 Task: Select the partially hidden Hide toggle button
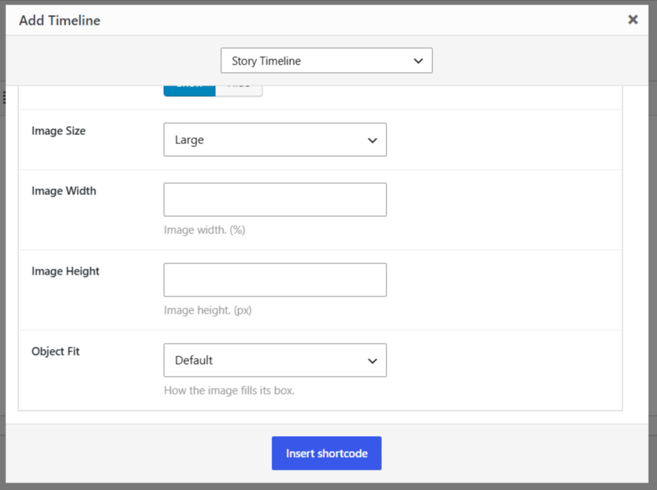click(239, 91)
